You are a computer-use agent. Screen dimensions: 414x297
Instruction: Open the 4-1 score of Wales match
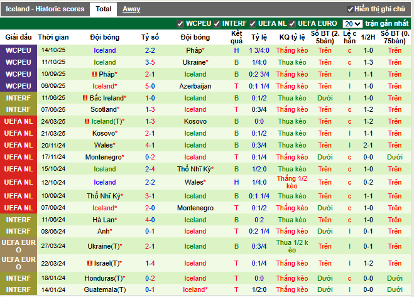(150, 145)
